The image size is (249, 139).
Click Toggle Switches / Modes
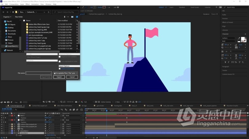53,138
